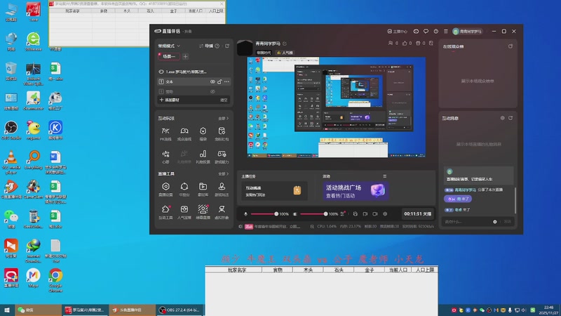Open the game controller feature icon
561x316 pixels.
coord(222,157)
